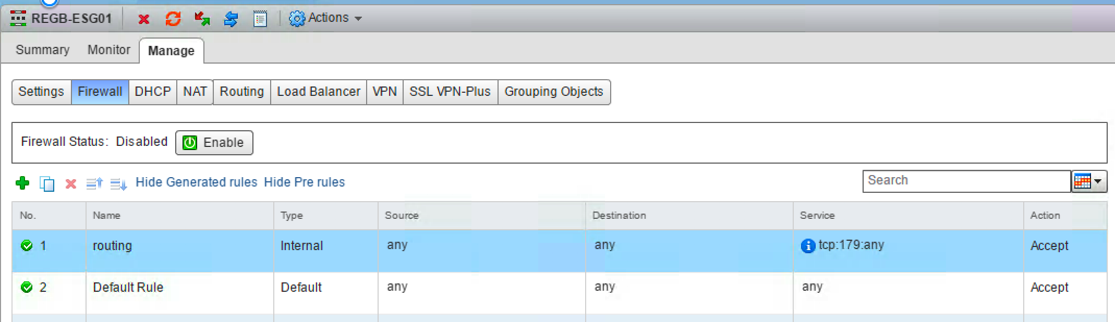Image resolution: width=1115 pixels, height=322 pixels.
Task: Click the copy rule icon
Action: click(47, 183)
